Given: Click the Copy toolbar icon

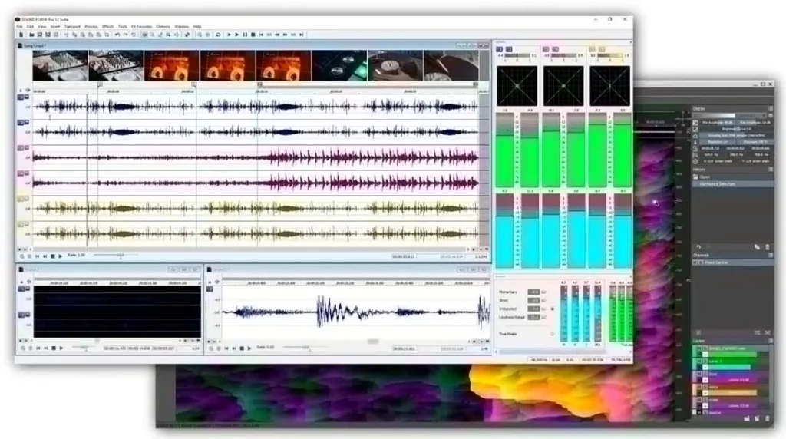Looking at the screenshot, I should (74, 35).
